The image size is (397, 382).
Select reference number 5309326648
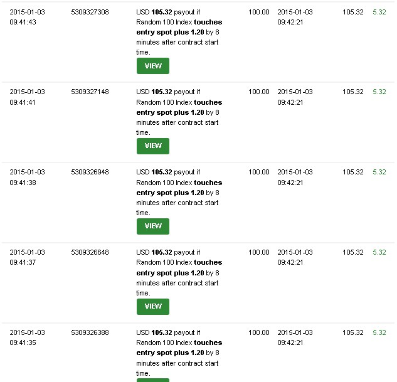[x=90, y=252]
